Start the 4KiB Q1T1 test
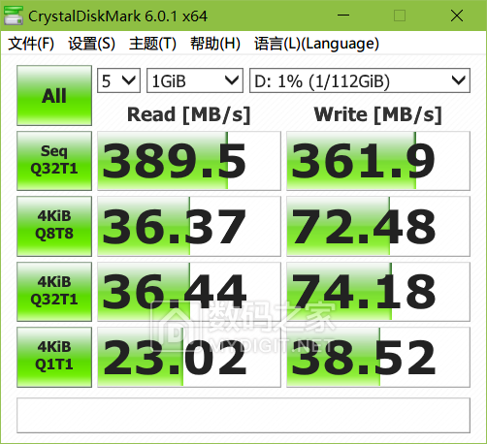This screenshot has width=487, height=444. click(54, 357)
